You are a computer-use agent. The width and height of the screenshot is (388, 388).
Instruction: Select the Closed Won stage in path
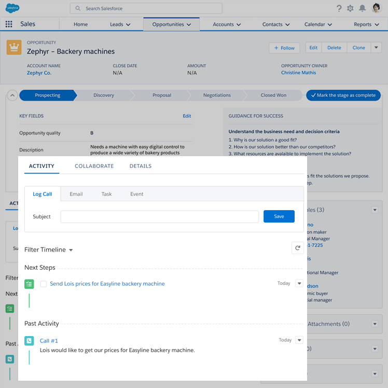click(x=273, y=95)
